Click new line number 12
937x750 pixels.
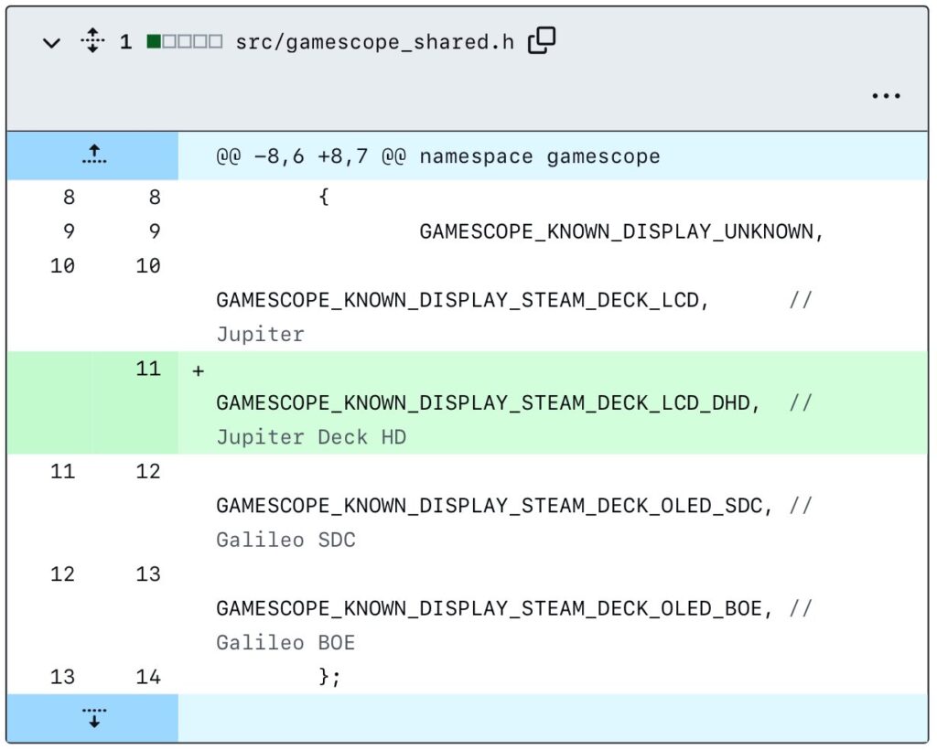click(148, 472)
